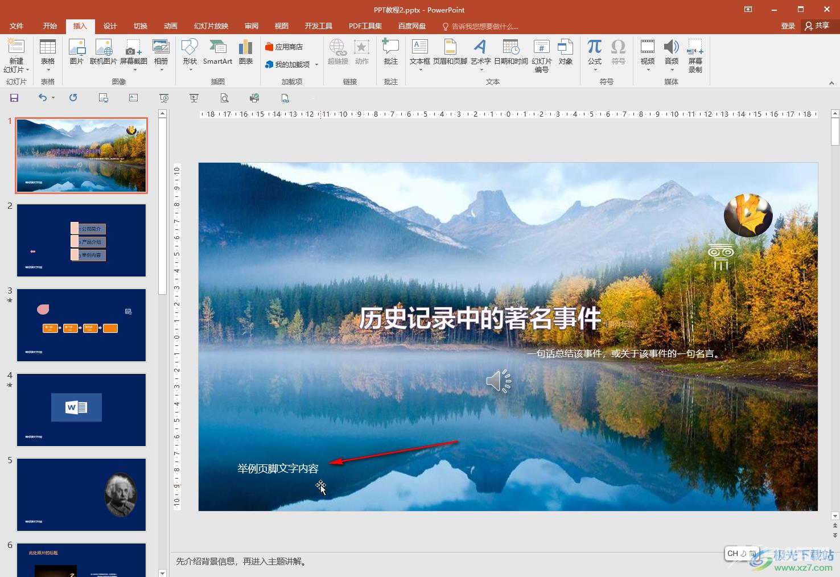Click the Save icon in quick access toolbar

pyautogui.click(x=14, y=98)
